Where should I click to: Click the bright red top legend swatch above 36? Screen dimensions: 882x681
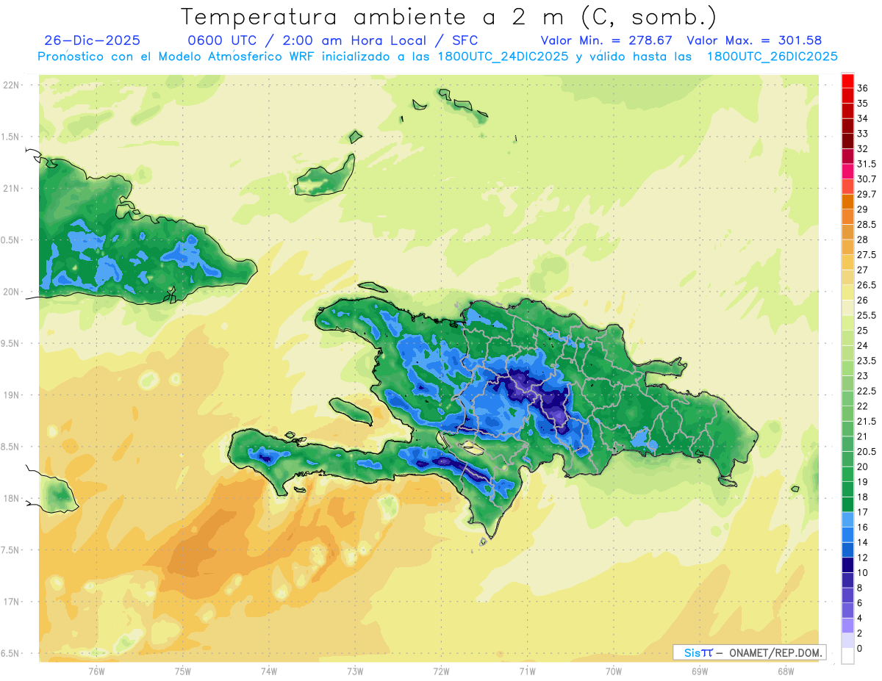coord(847,81)
